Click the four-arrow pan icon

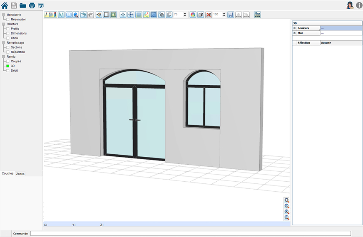click(123, 15)
